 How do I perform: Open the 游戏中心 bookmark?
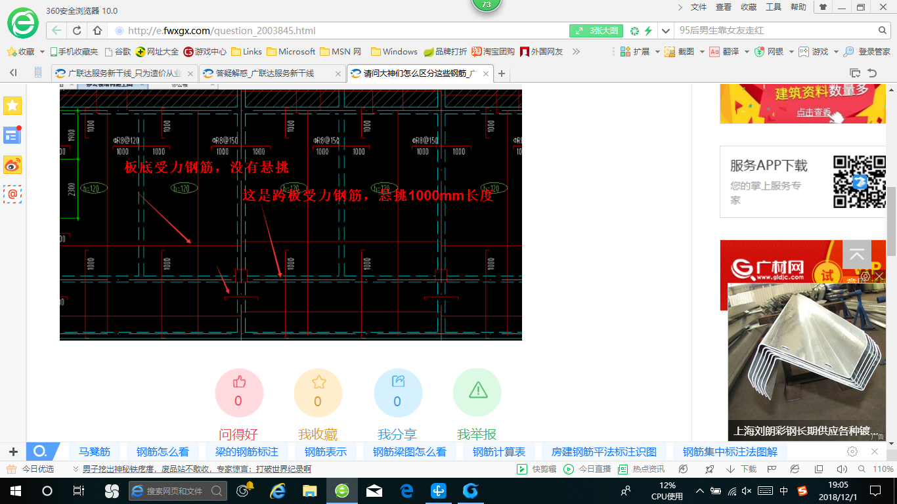[x=205, y=51]
